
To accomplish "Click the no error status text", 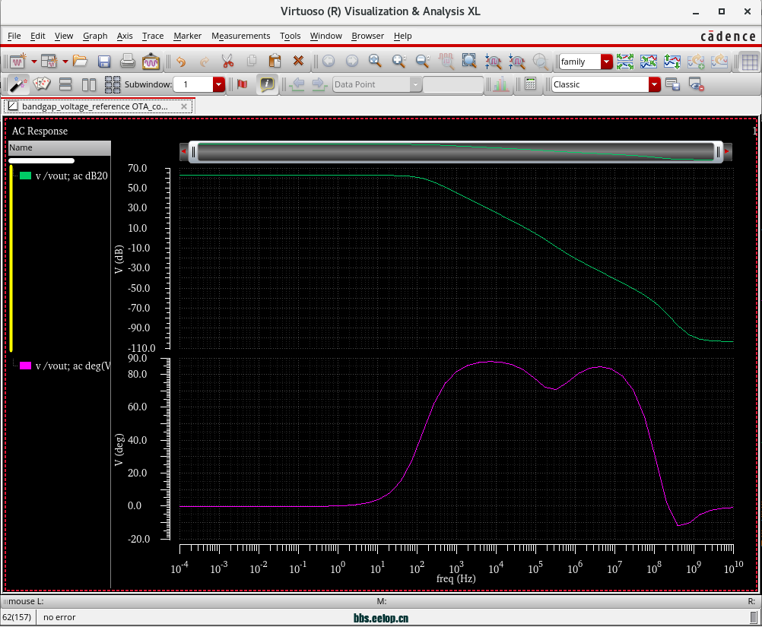I will [x=59, y=617].
